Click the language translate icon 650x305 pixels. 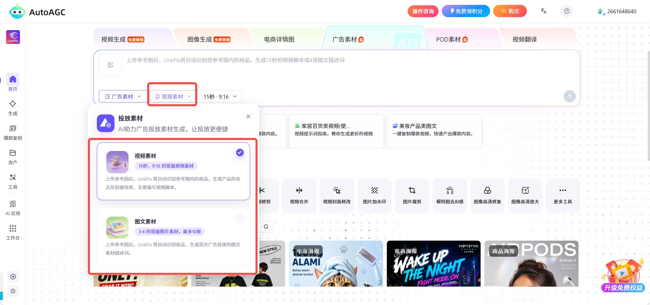click(543, 11)
